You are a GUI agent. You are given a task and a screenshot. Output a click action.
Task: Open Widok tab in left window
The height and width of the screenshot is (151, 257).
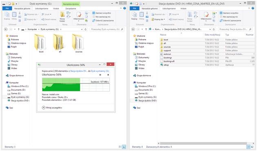pyautogui.click(x=56, y=8)
